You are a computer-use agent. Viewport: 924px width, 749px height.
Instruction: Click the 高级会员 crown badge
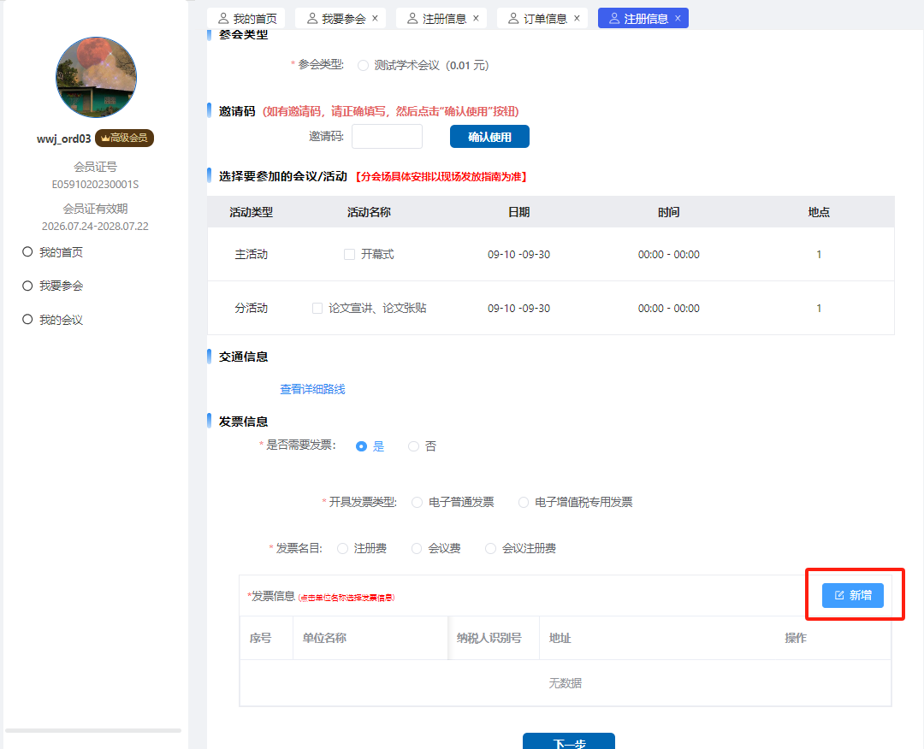[124, 139]
